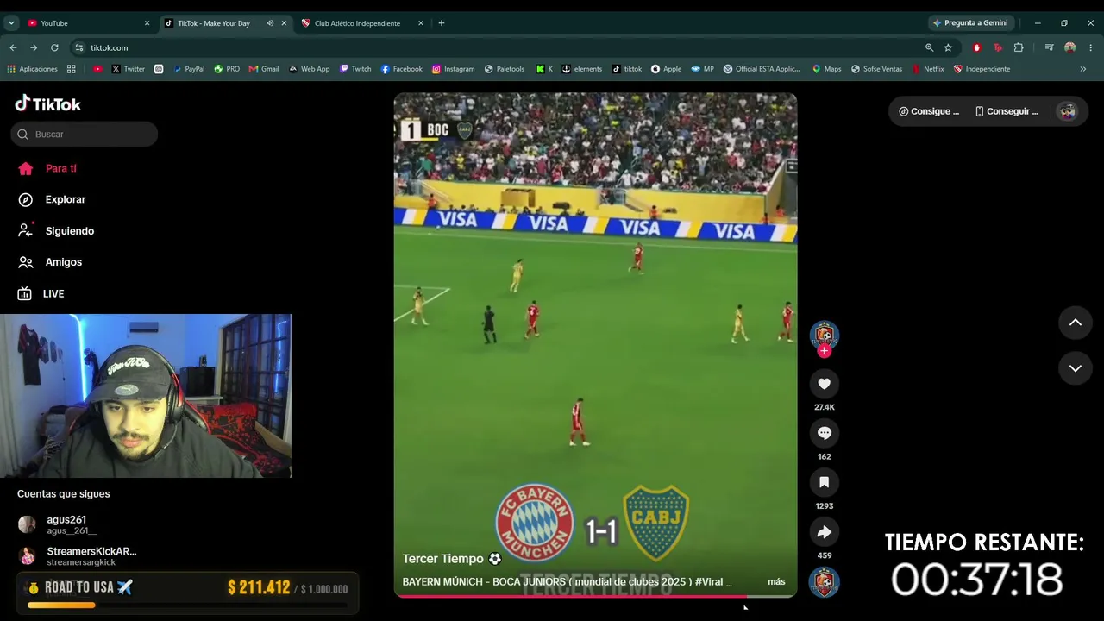Expand the video caption with 'más'

(x=776, y=582)
